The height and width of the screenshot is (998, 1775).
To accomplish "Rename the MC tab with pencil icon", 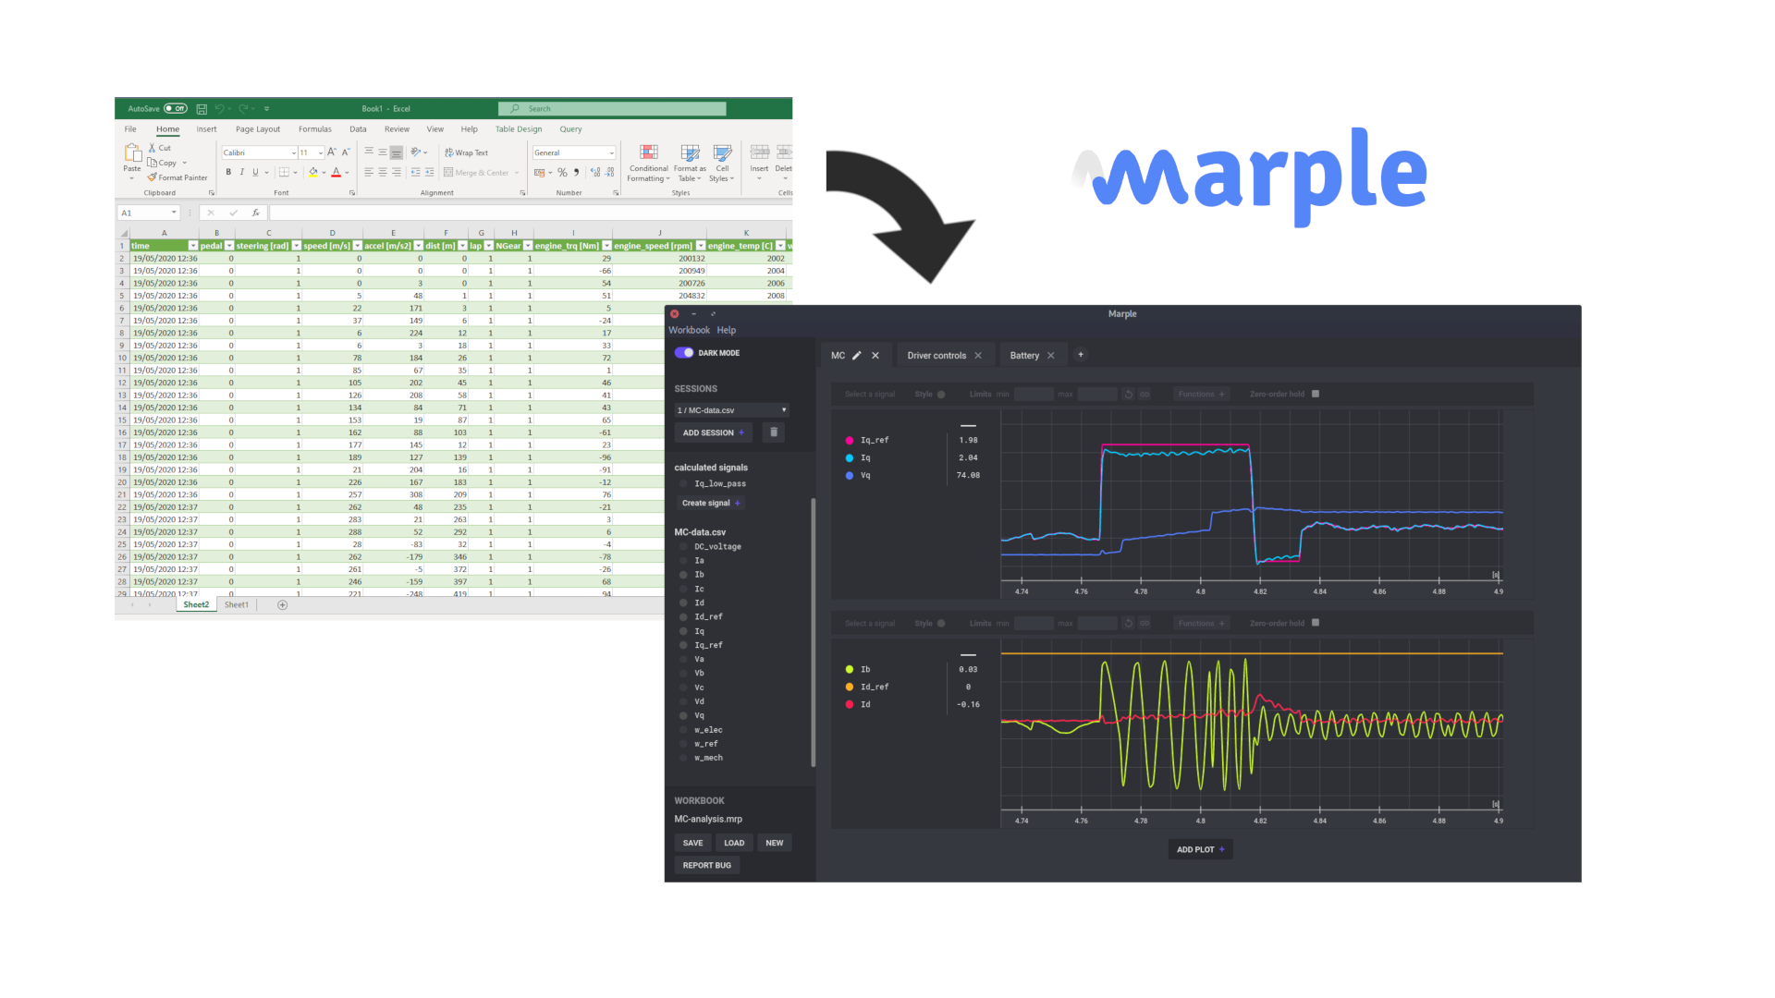I will point(857,356).
